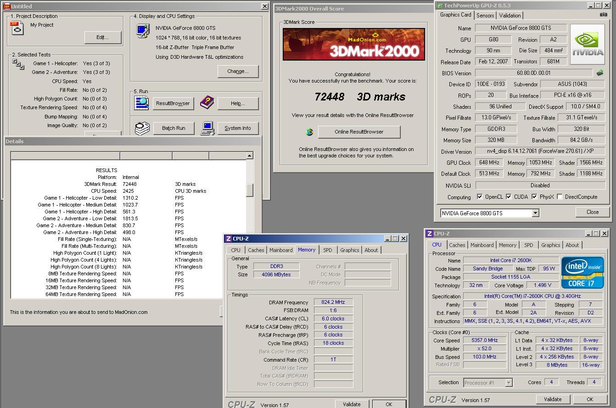
Task: Open Caches tab in CPU-Z processor window
Action: pos(457,245)
